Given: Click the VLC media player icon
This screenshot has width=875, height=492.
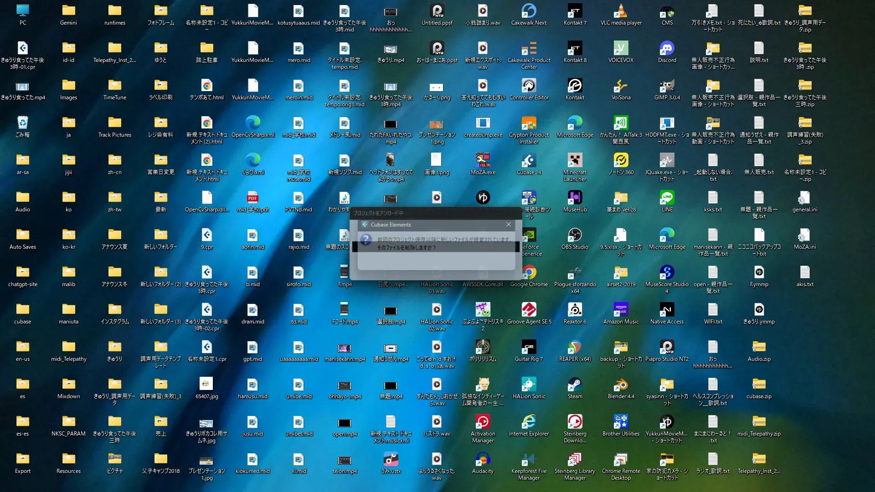Looking at the screenshot, I should pyautogui.click(x=621, y=11).
